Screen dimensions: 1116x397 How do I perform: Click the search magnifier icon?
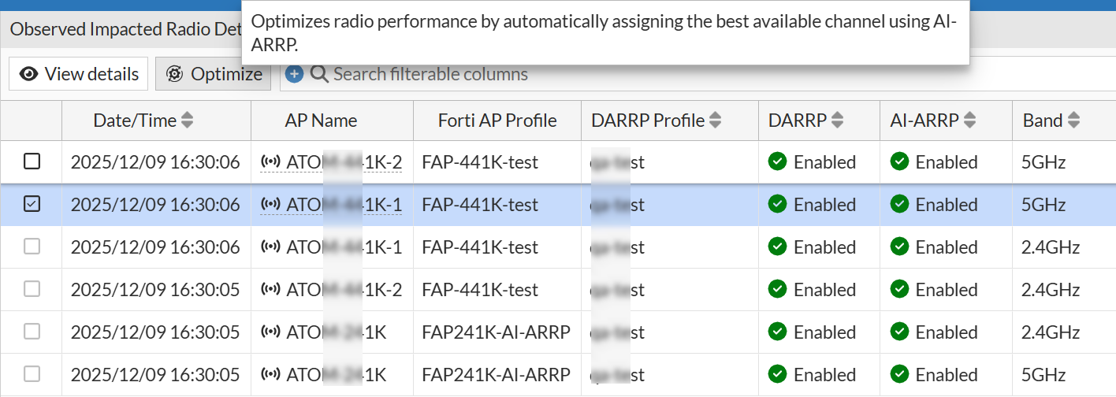(319, 74)
